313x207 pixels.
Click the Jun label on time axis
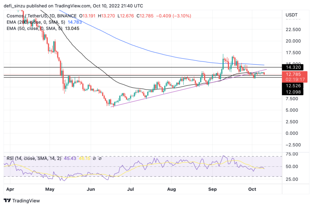[x=91, y=189]
